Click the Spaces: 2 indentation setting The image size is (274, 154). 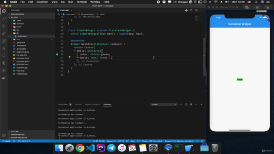click(111, 141)
